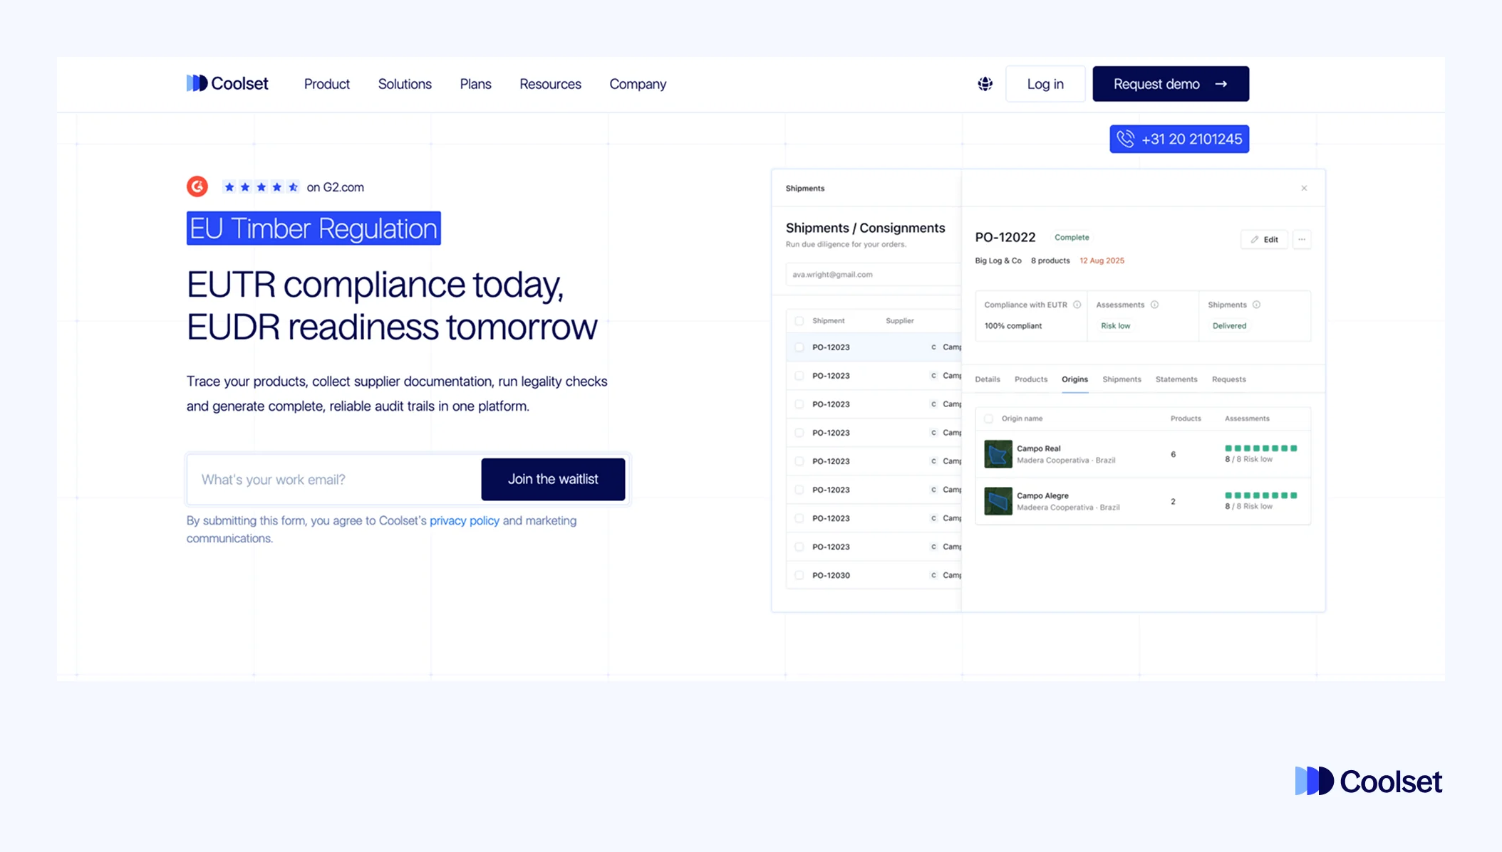Select the Shipments tab in the detail panel

point(1121,379)
